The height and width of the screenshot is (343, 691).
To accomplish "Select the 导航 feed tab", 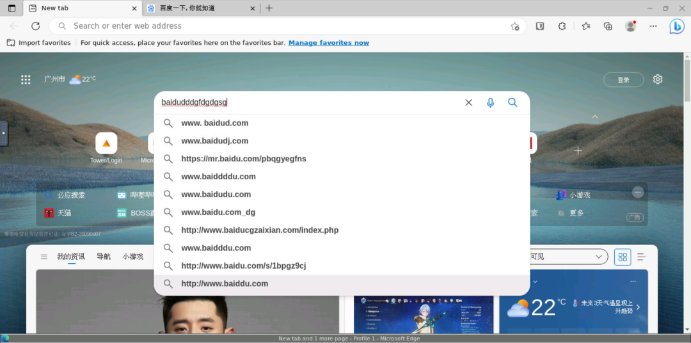I will [x=104, y=257].
